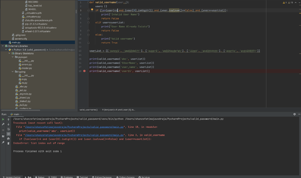
Task: Open the Debug tool window
Action: pos(40,177)
